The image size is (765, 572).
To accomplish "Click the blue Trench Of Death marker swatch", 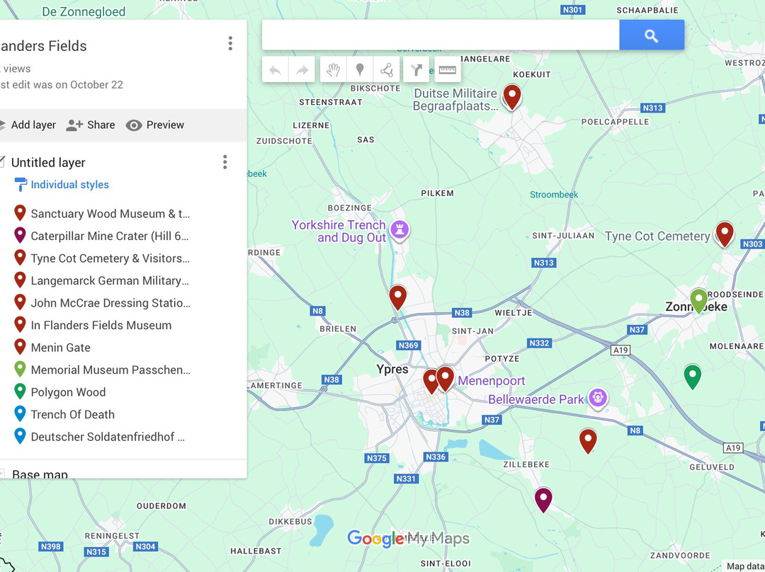I will [20, 414].
